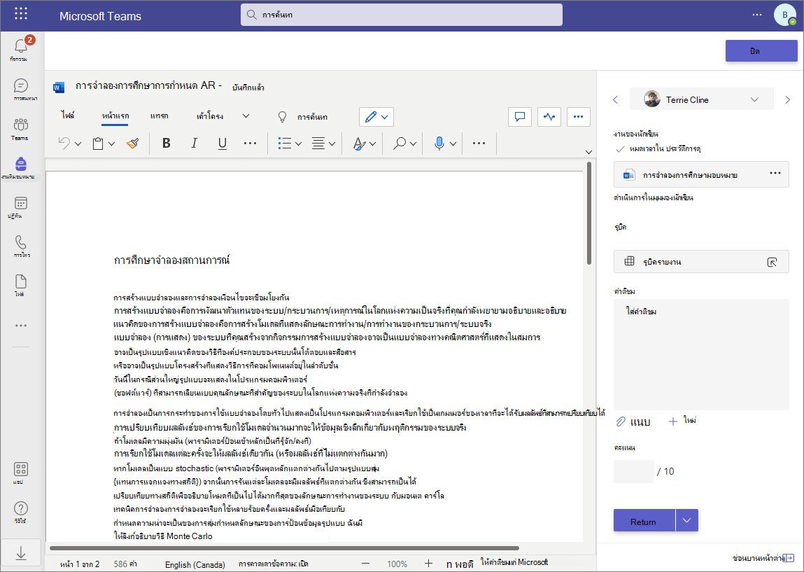Open the rubric report card
804x572 pixels.
[x=701, y=262]
